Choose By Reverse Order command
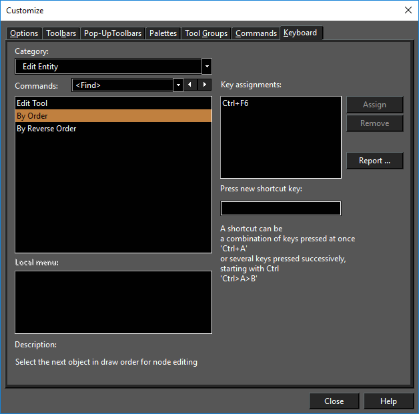 (x=47, y=129)
